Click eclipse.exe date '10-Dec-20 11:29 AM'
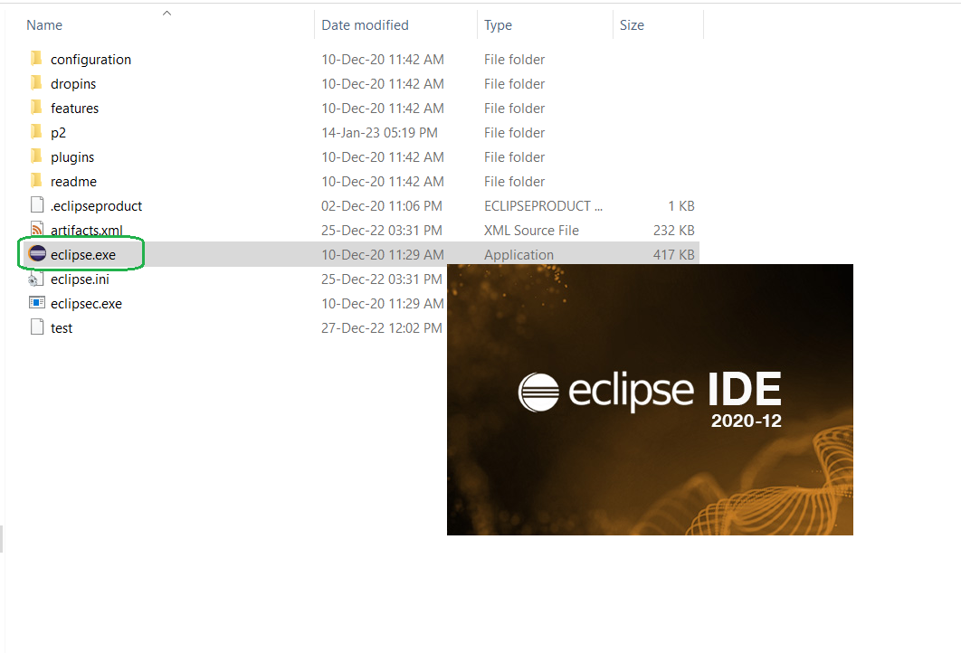 [383, 255]
